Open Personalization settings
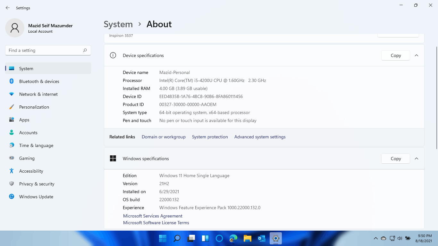Image resolution: width=438 pixels, height=246 pixels. (48, 107)
